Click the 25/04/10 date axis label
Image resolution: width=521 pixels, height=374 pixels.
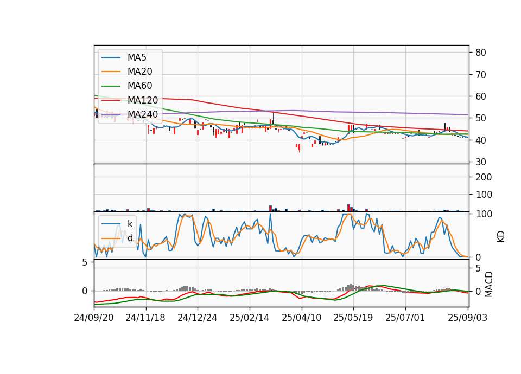pos(301,318)
